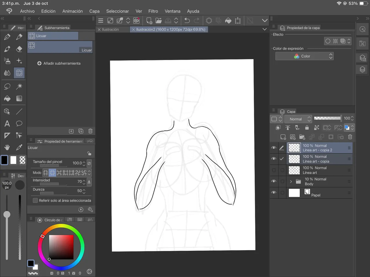Select the Gradient tool
The image size is (370, 277).
click(19, 99)
